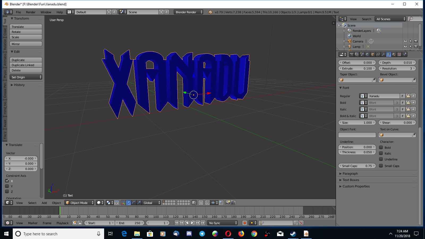Play the animation in reverse

187,223
